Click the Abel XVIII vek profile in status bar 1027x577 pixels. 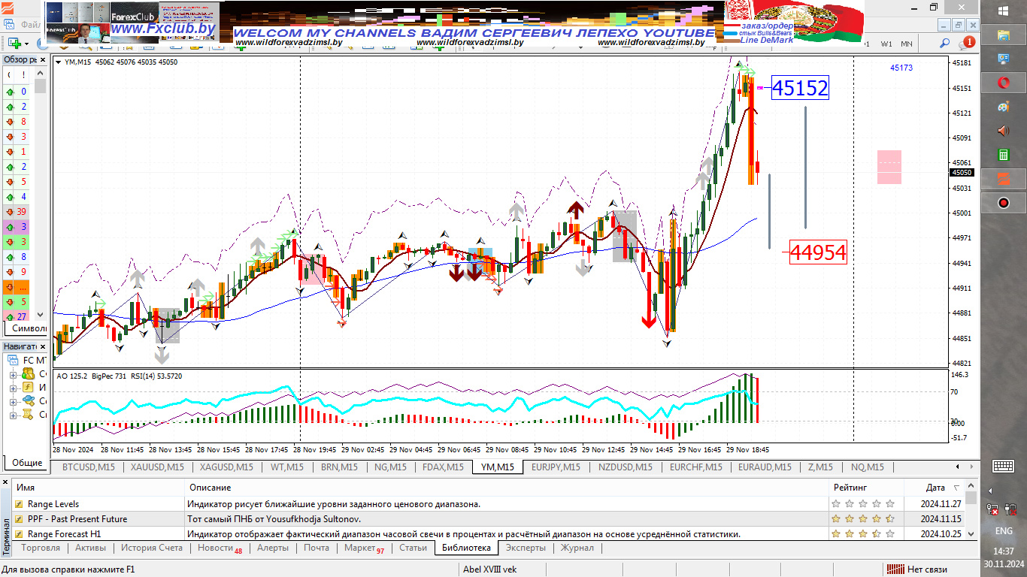tap(489, 569)
